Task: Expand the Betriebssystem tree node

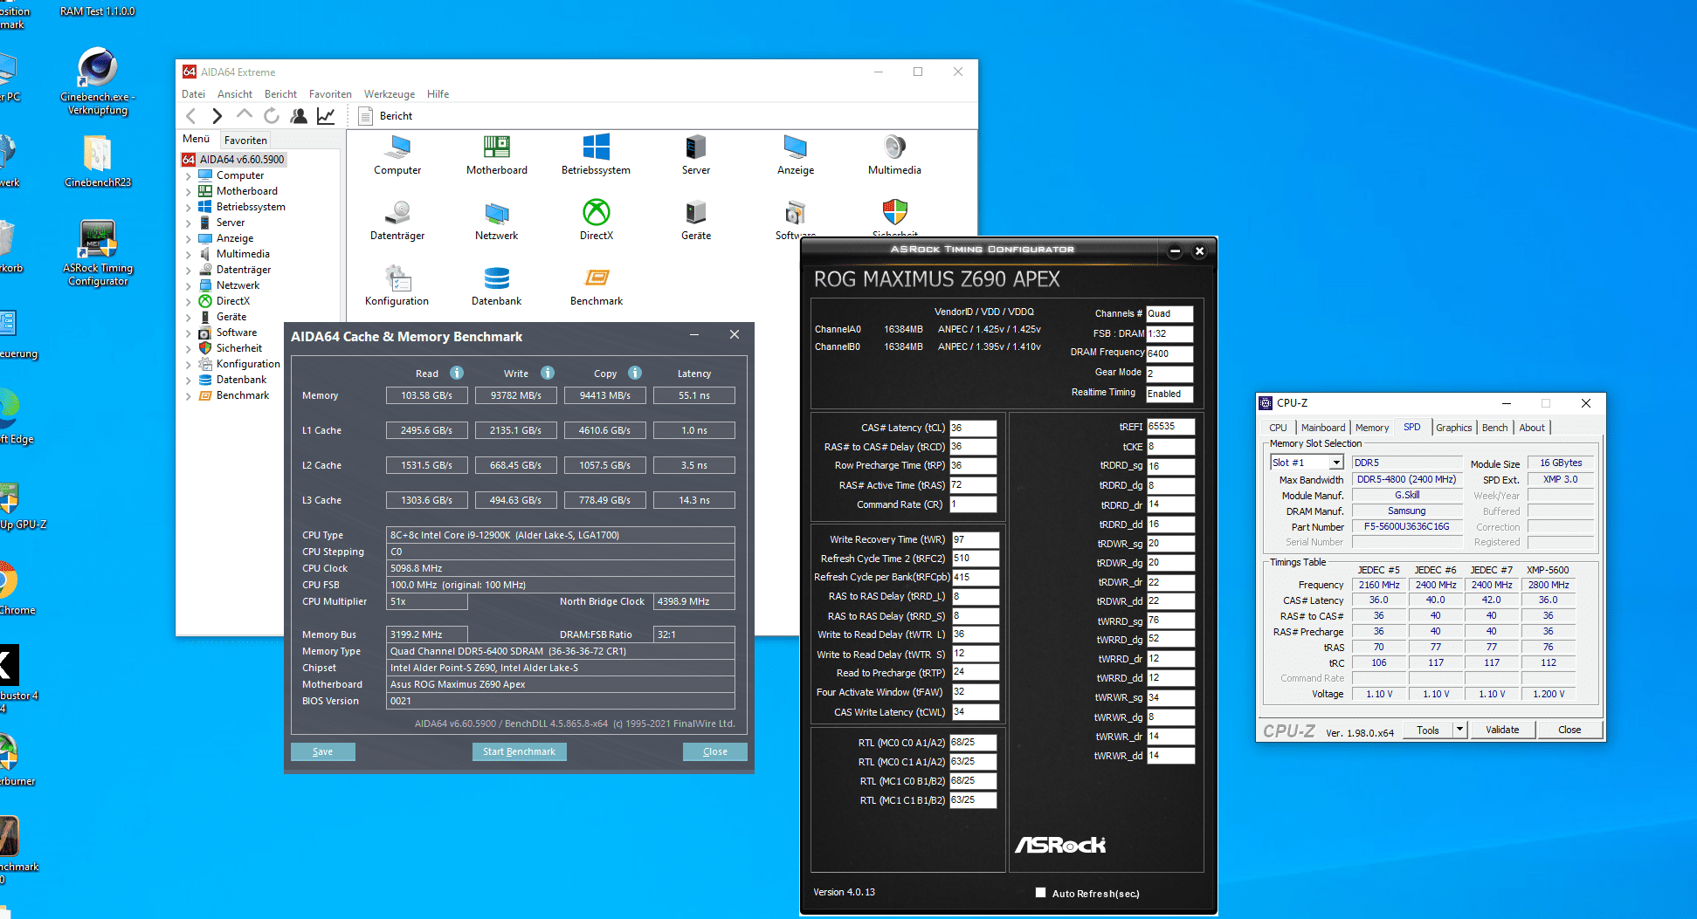Action: [188, 208]
